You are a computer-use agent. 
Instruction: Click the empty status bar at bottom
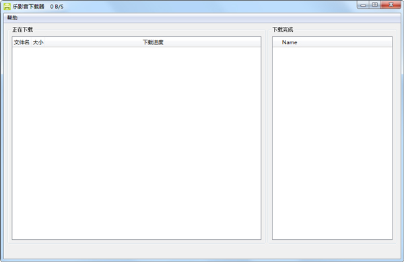202,251
